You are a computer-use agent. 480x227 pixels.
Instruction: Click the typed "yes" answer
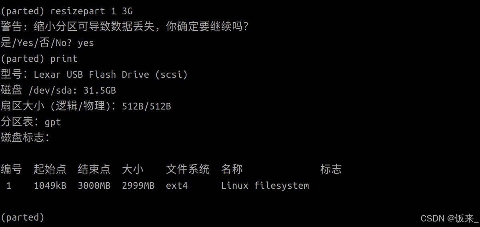tap(86, 43)
